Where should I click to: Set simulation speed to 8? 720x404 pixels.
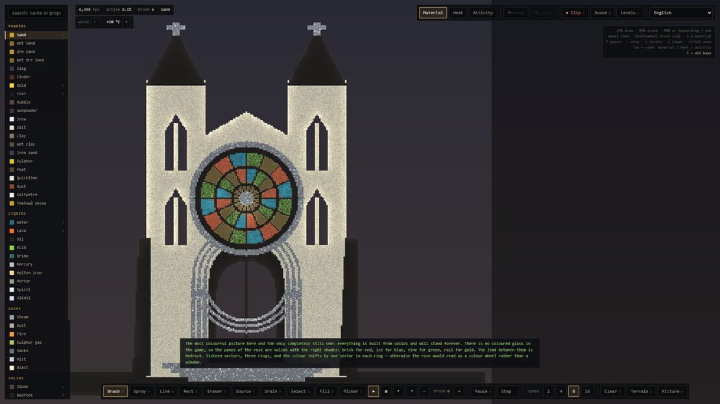click(573, 391)
